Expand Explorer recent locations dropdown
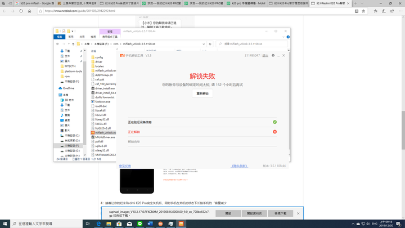Viewport: 405px width, 228px height. point(69,44)
